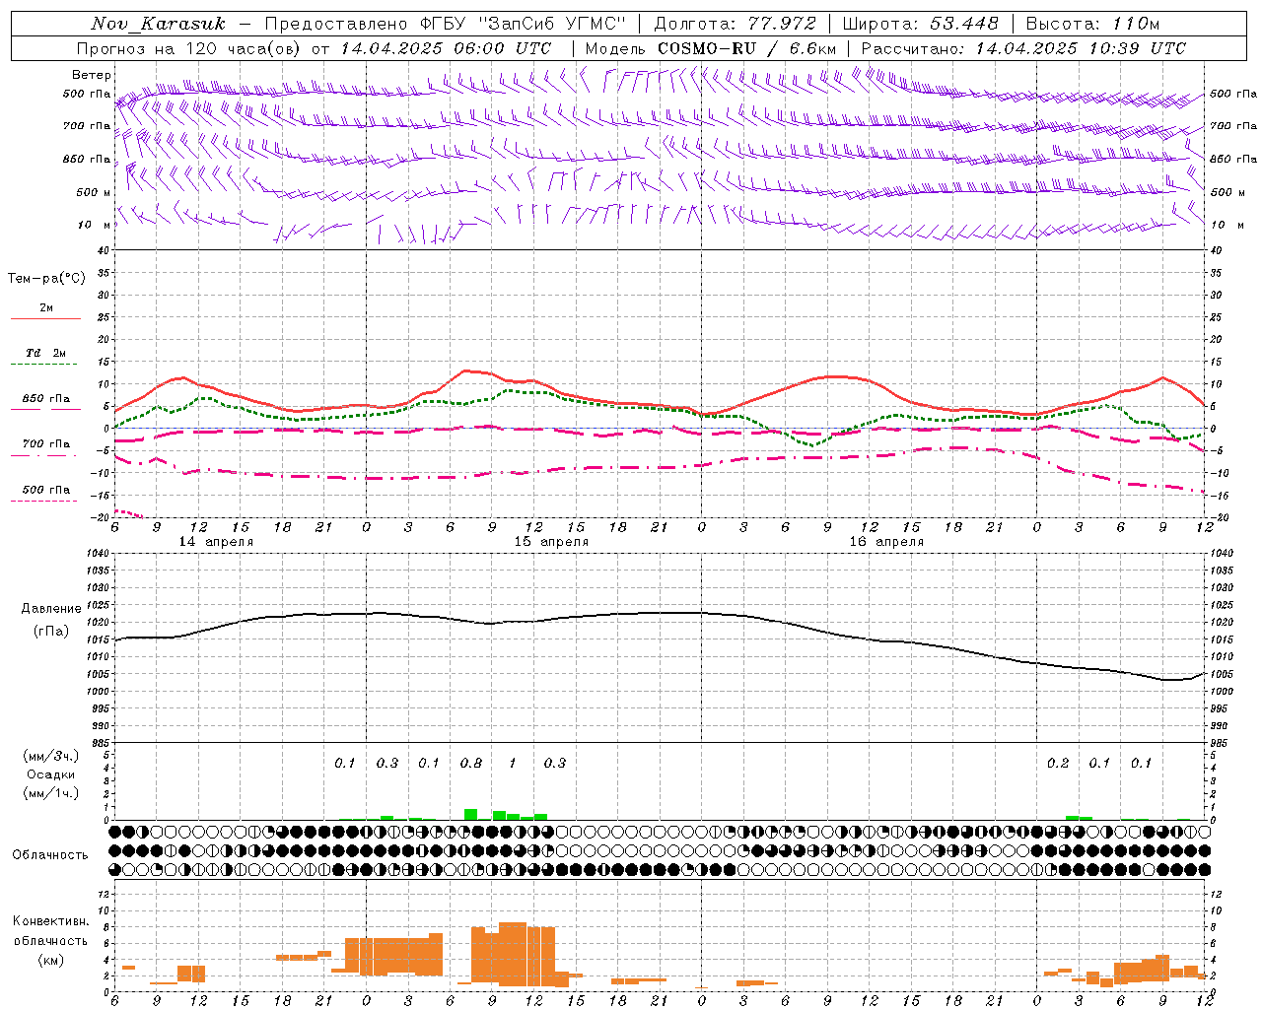1262x1009 pixels.
Task: Select the latitude value "Широта: 53.448"
Action: [920, 24]
